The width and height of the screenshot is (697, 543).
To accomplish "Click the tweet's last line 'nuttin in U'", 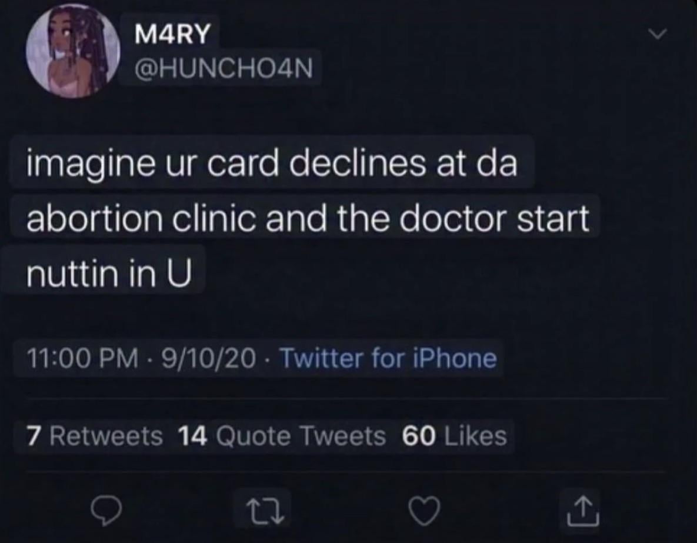I will click(109, 274).
